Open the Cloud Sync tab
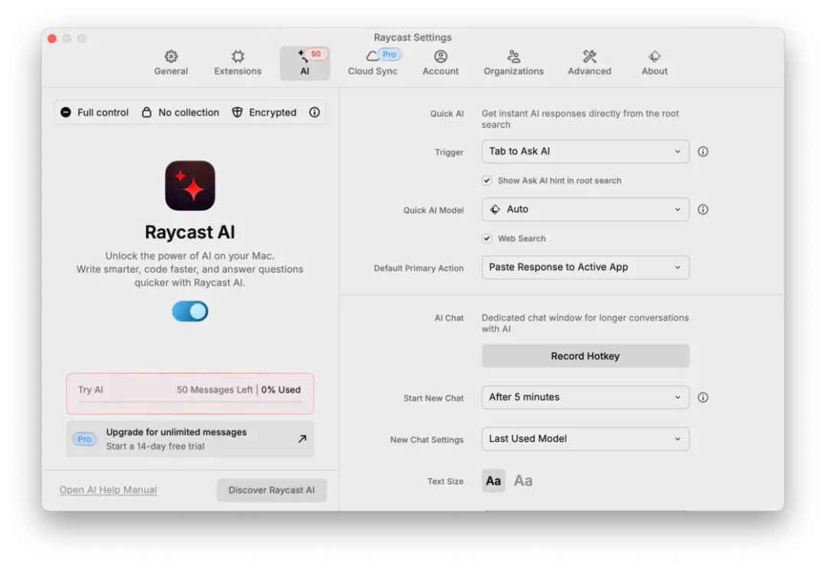 coord(372,63)
